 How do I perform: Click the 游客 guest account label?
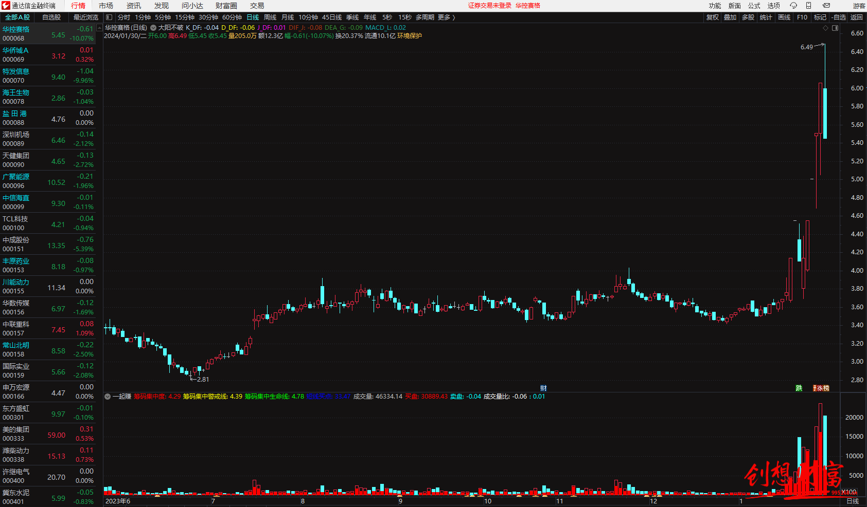pos(859,6)
